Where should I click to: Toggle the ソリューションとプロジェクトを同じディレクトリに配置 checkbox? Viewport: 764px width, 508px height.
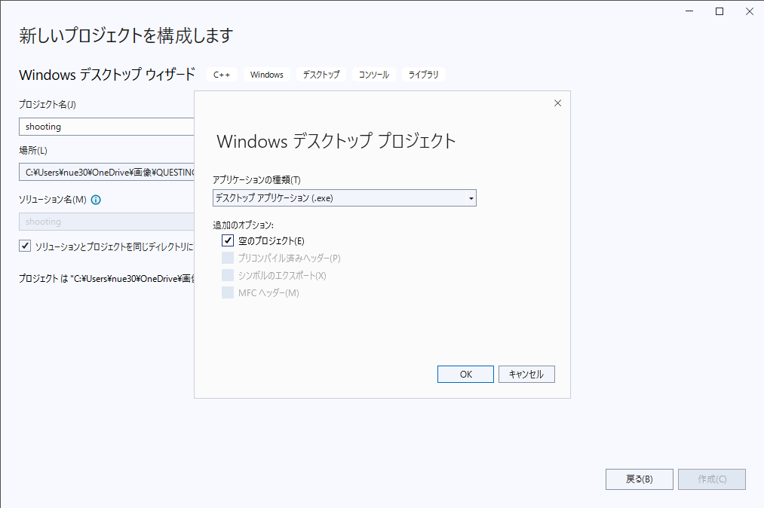(x=26, y=246)
